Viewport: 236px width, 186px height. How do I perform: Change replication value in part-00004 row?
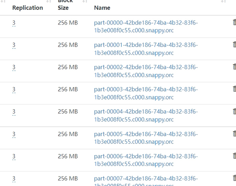pos(14,112)
